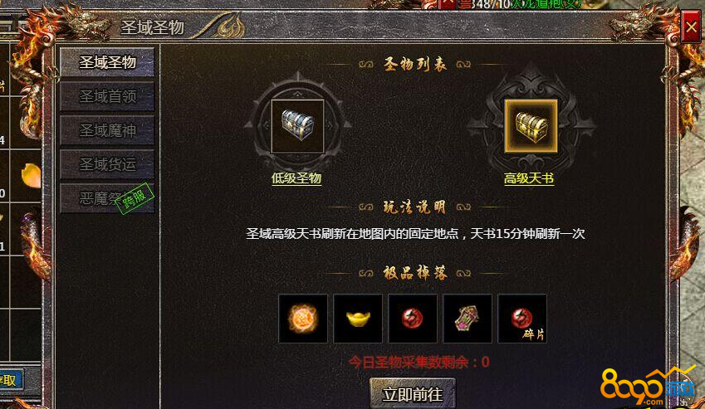705x409 pixels.
Task: Click the gold ingot drop item
Action: coord(358,319)
